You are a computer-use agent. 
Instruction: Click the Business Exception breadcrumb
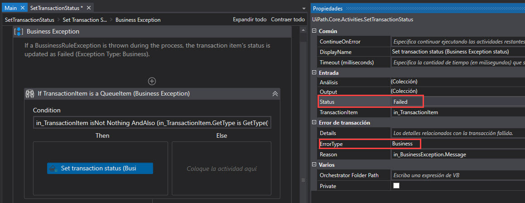point(138,20)
